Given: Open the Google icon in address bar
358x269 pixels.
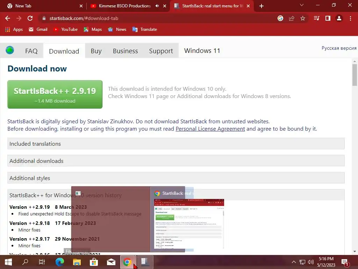Looking at the screenshot, I should point(280,18).
